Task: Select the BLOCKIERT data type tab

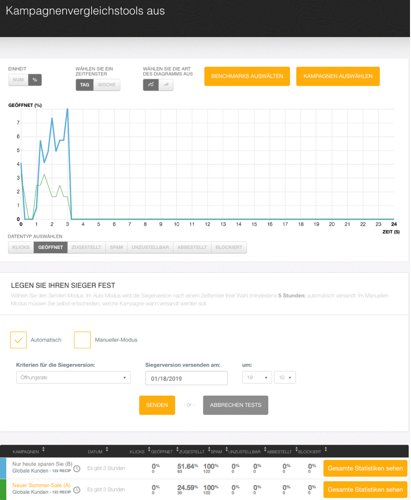Action: point(229,247)
